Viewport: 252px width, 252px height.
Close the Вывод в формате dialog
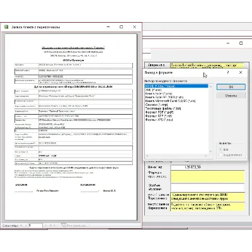241,72
